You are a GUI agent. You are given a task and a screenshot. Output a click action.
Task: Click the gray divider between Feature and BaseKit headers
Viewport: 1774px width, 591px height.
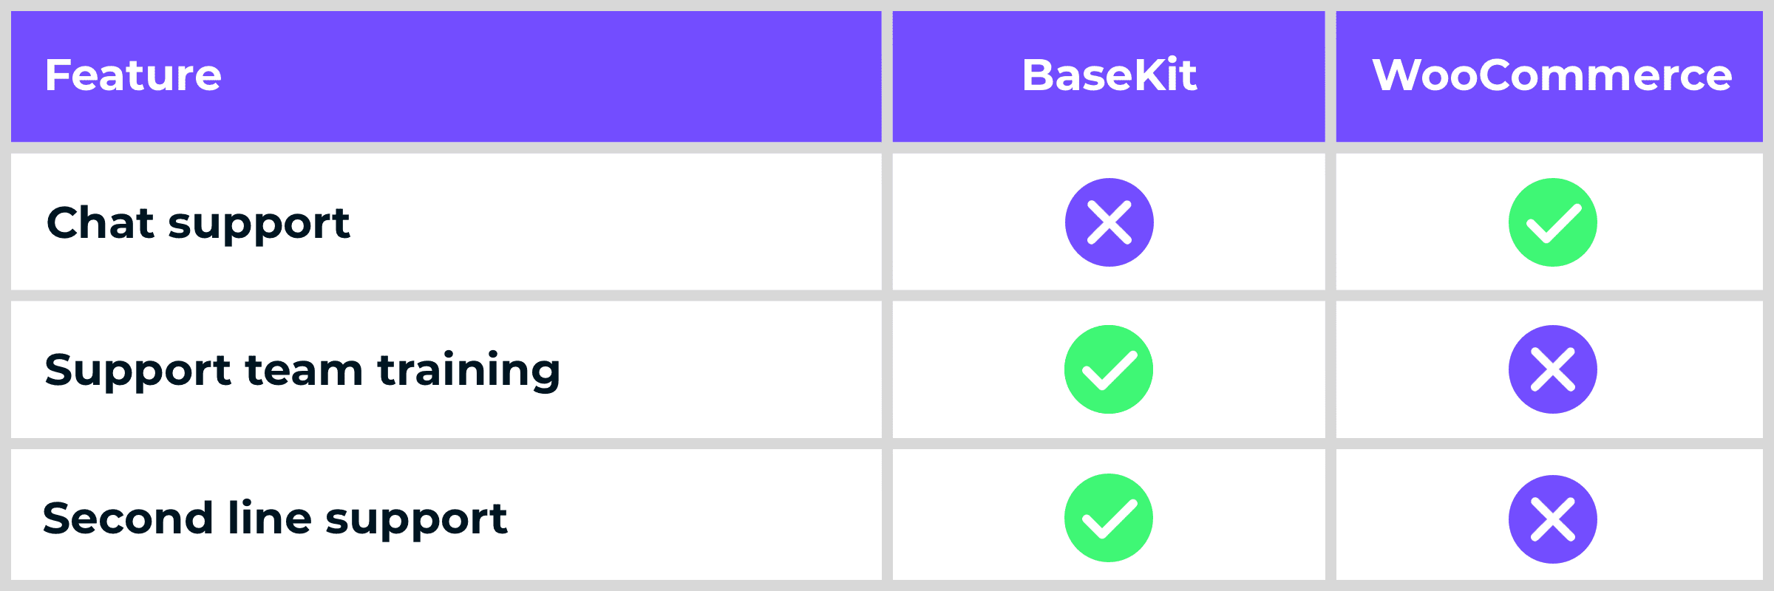coord(887,75)
